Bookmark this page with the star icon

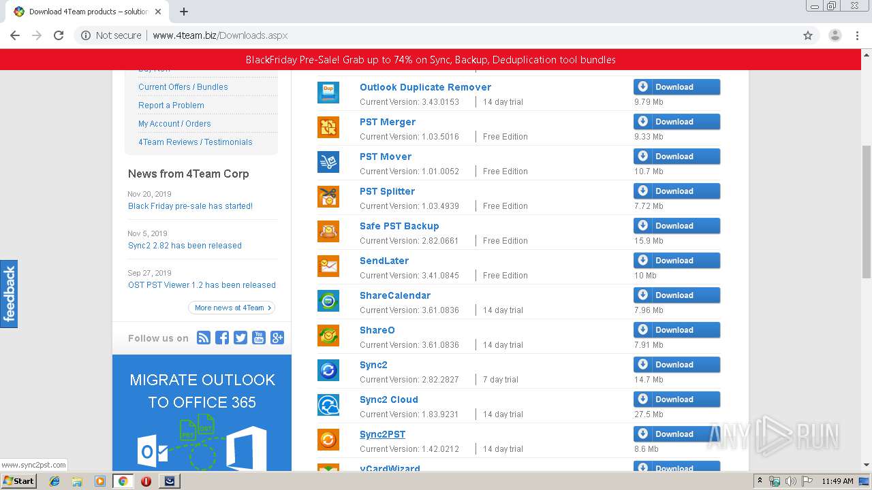click(808, 35)
